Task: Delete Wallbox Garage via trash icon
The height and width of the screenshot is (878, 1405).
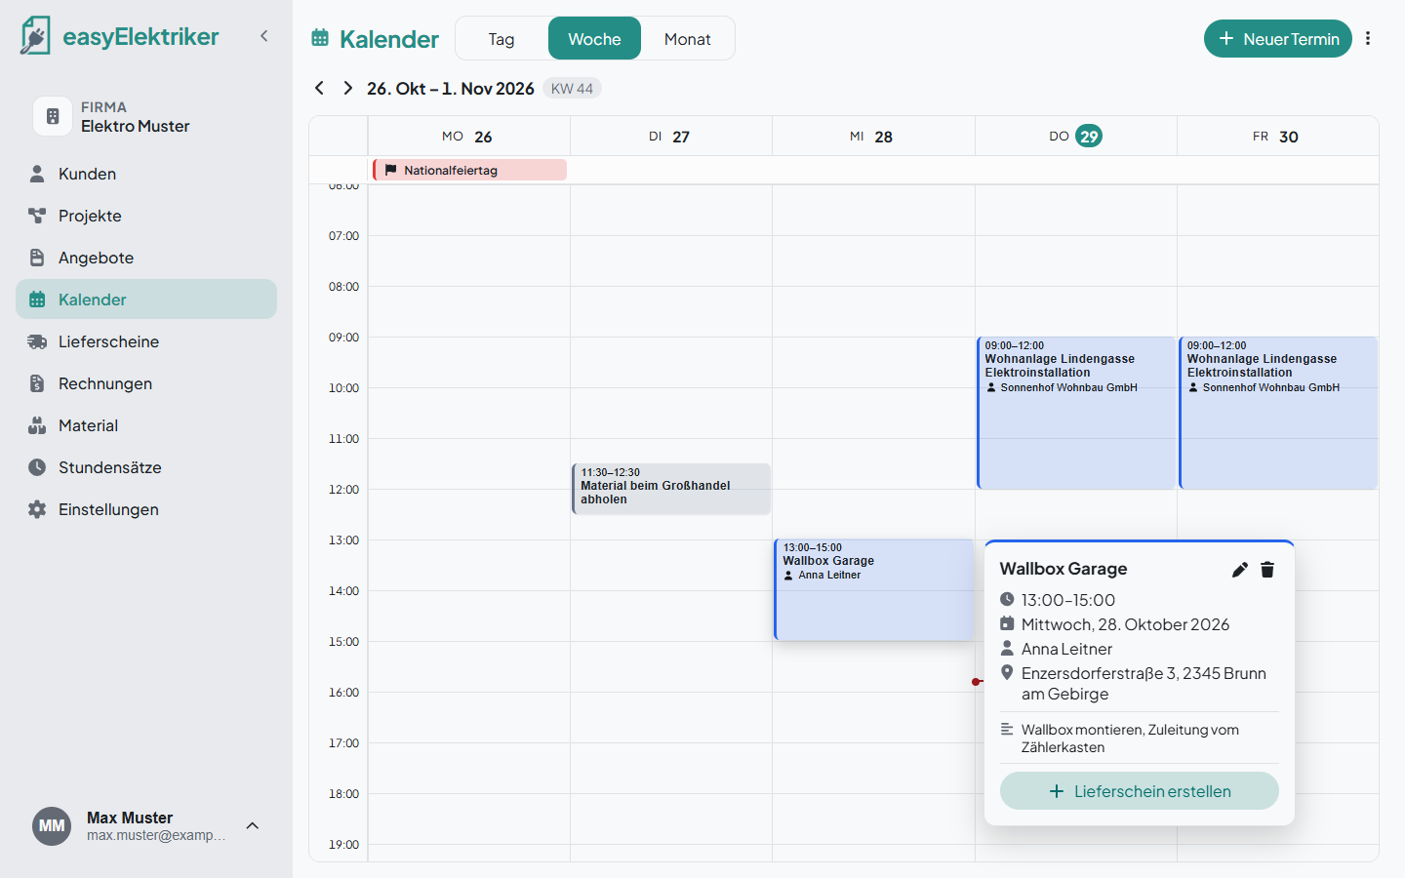Action: pyautogui.click(x=1267, y=570)
